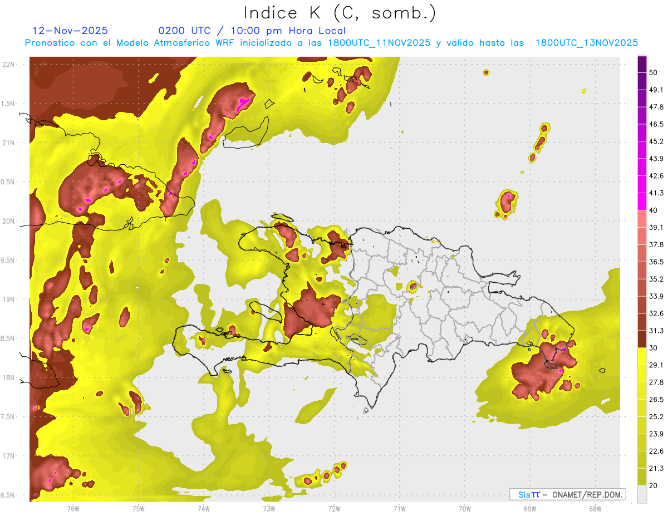Click the legend value "25.2"

point(656,416)
